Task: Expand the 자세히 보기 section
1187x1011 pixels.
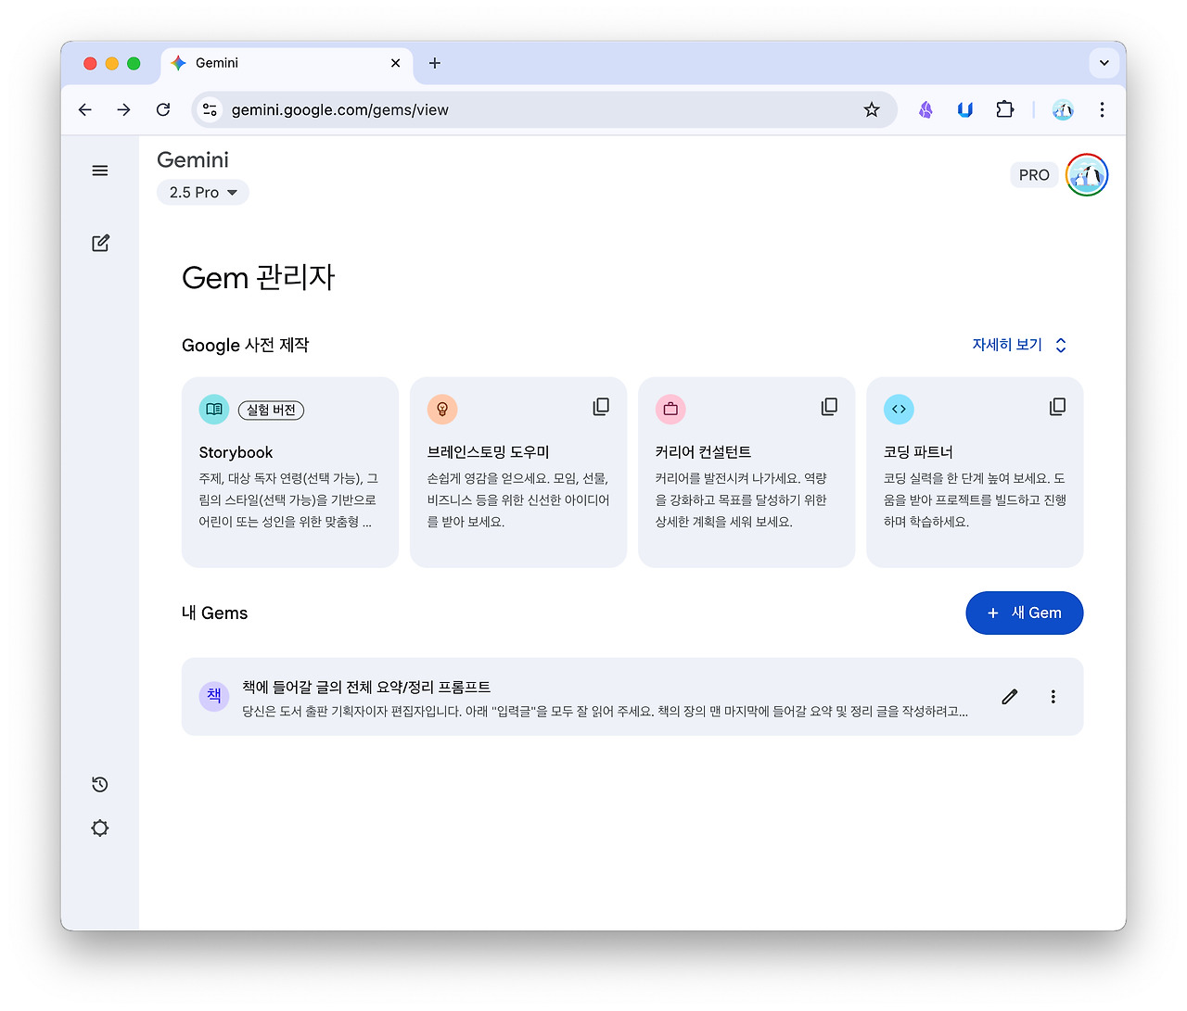Action: pyautogui.click(x=1019, y=345)
